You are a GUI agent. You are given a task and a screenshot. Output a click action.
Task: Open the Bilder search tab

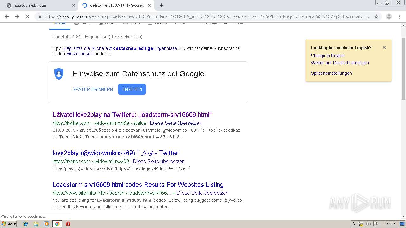pyautogui.click(x=107, y=23)
